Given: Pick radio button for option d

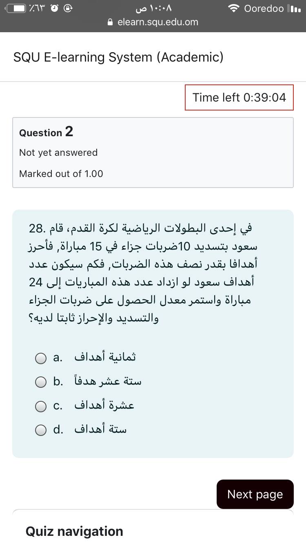Looking at the screenshot, I should coord(41,430).
